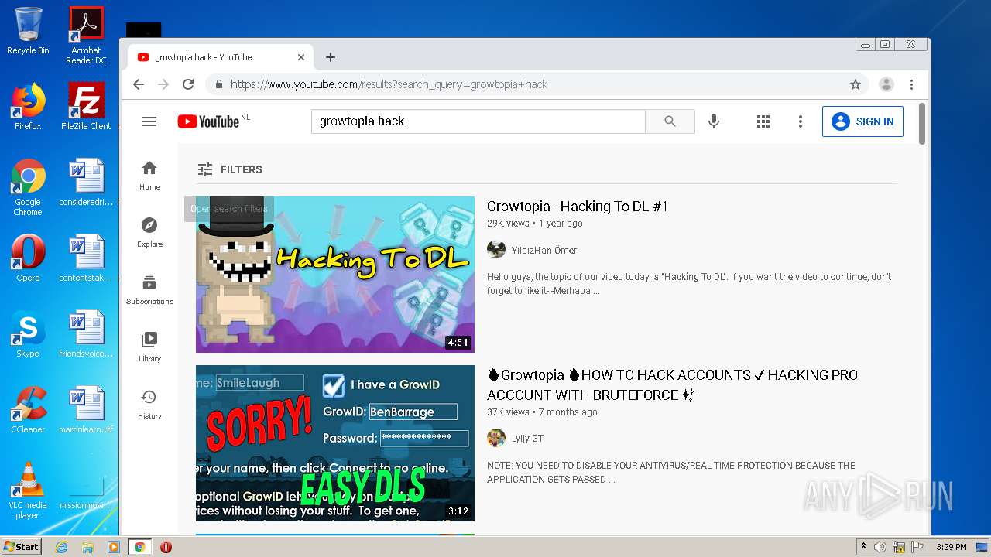Image resolution: width=991 pixels, height=557 pixels.
Task: Open the YouTube hamburger guide menu
Action: (149, 121)
